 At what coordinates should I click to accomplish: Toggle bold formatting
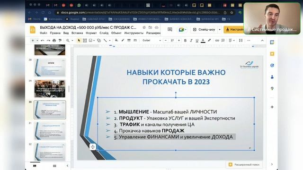[x=185, y=40]
